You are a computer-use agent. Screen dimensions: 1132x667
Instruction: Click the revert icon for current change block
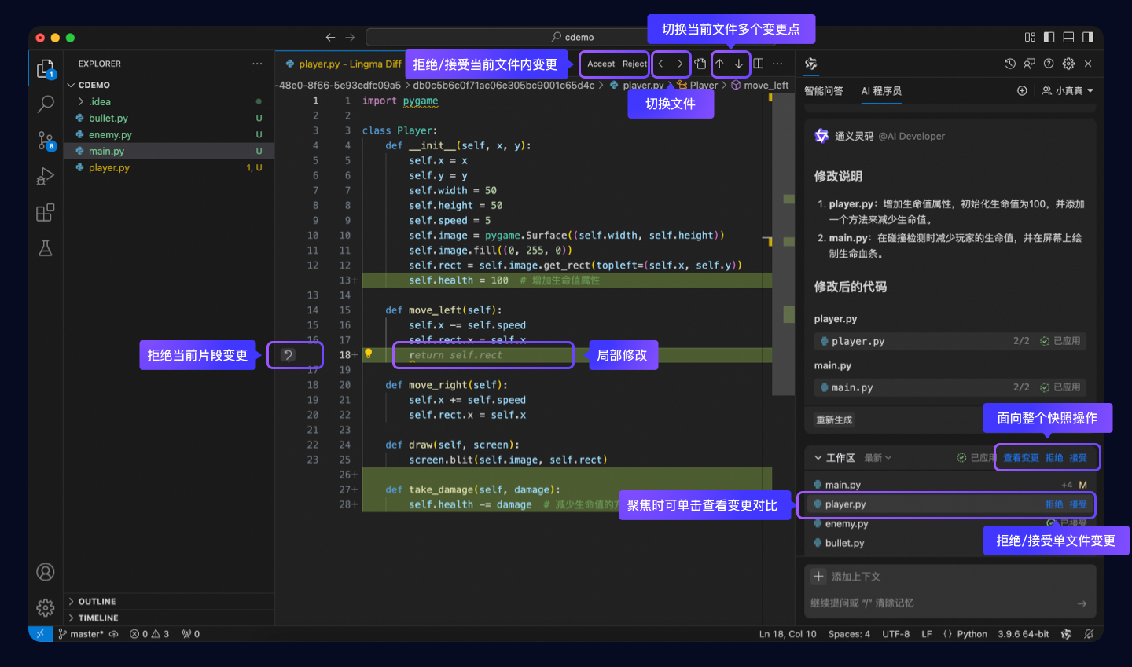click(x=288, y=355)
